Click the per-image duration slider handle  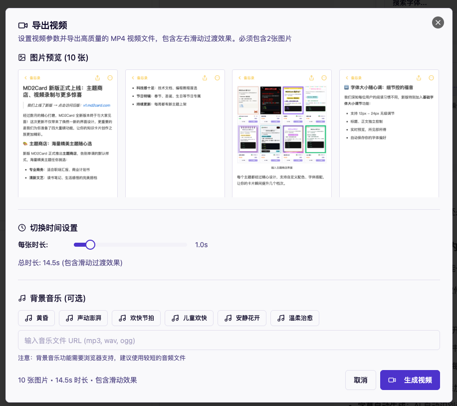(x=90, y=245)
